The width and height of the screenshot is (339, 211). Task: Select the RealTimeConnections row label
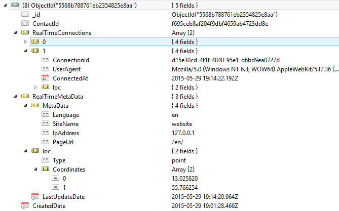pyautogui.click(x=62, y=32)
